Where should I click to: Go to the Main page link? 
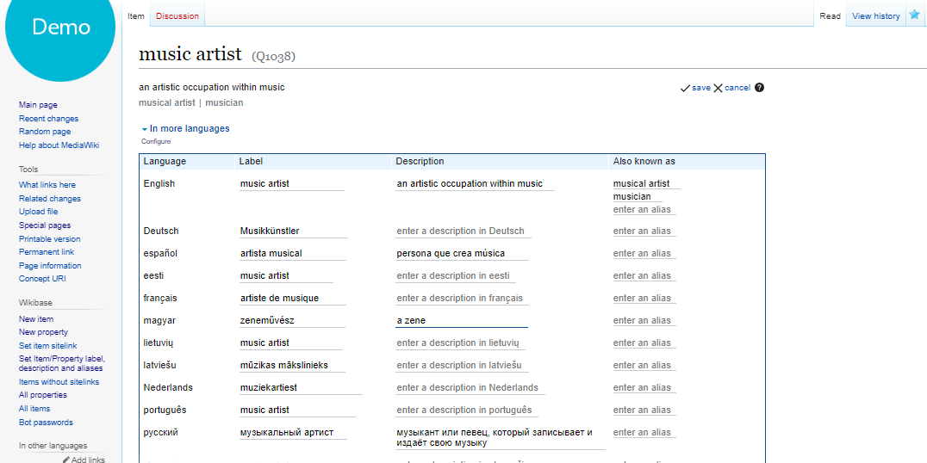point(38,105)
